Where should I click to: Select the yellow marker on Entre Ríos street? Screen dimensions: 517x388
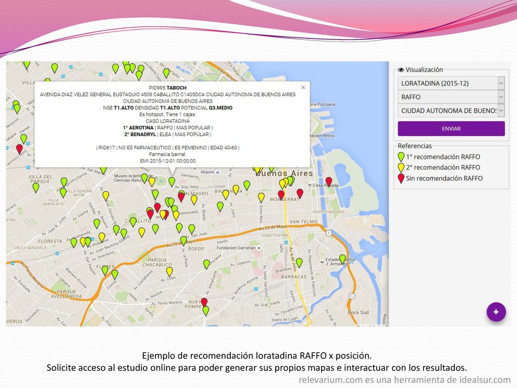(261, 198)
